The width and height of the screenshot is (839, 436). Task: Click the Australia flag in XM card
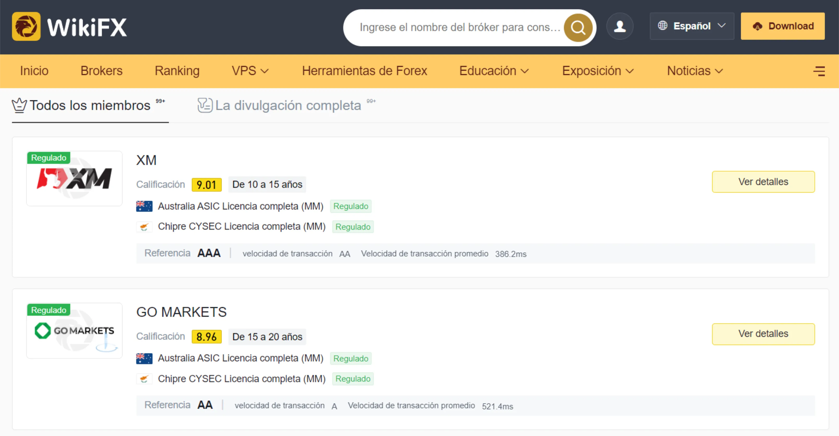tap(144, 206)
